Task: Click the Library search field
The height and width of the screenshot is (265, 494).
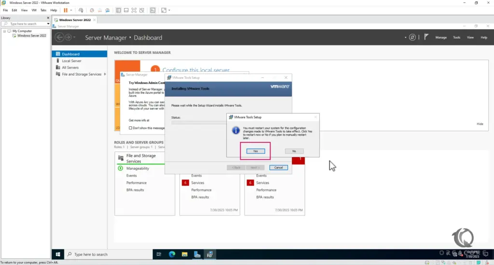Action: pyautogui.click(x=25, y=24)
